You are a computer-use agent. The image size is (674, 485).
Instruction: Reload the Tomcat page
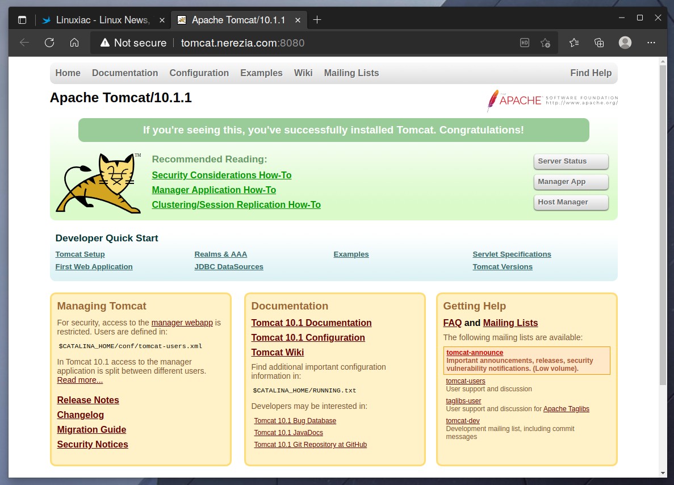point(49,43)
